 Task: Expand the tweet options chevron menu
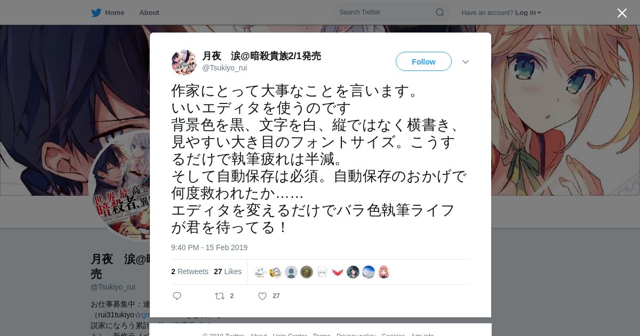(x=466, y=62)
